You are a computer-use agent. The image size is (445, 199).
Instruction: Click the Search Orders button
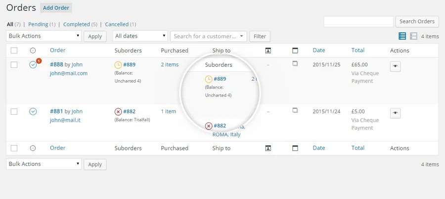click(x=417, y=22)
